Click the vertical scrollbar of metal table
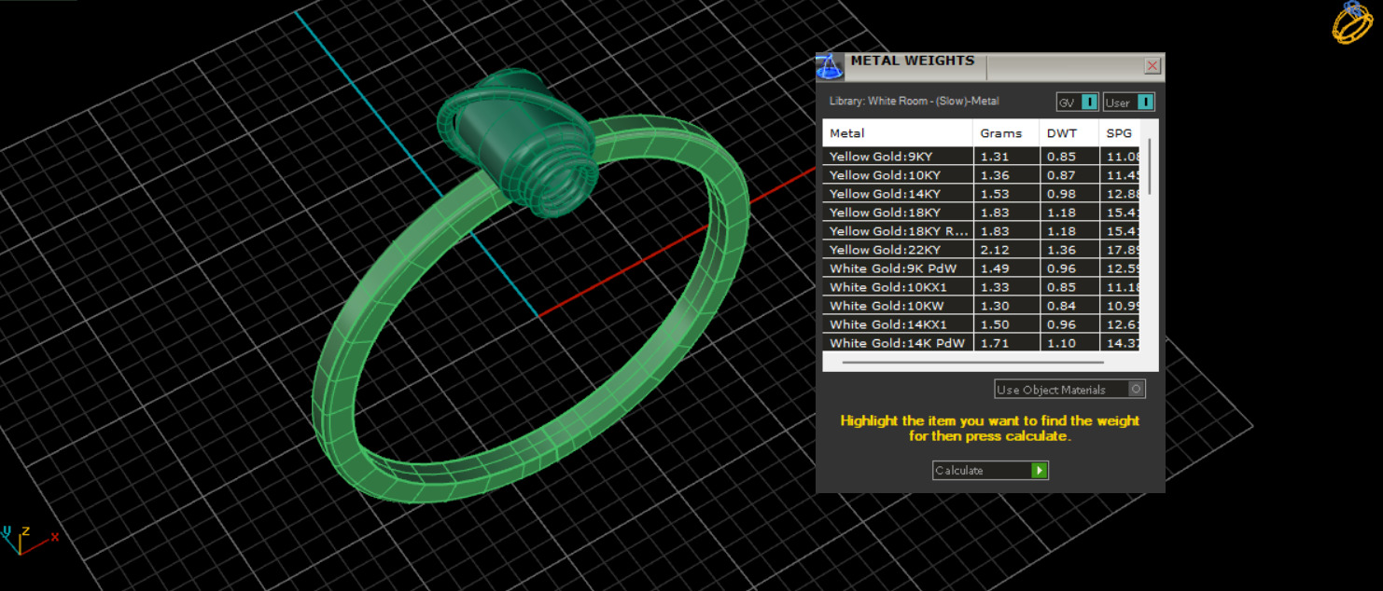Screen dimensions: 1383x591 1150,167
